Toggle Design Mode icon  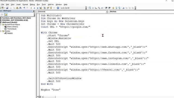tap(41, 8)
